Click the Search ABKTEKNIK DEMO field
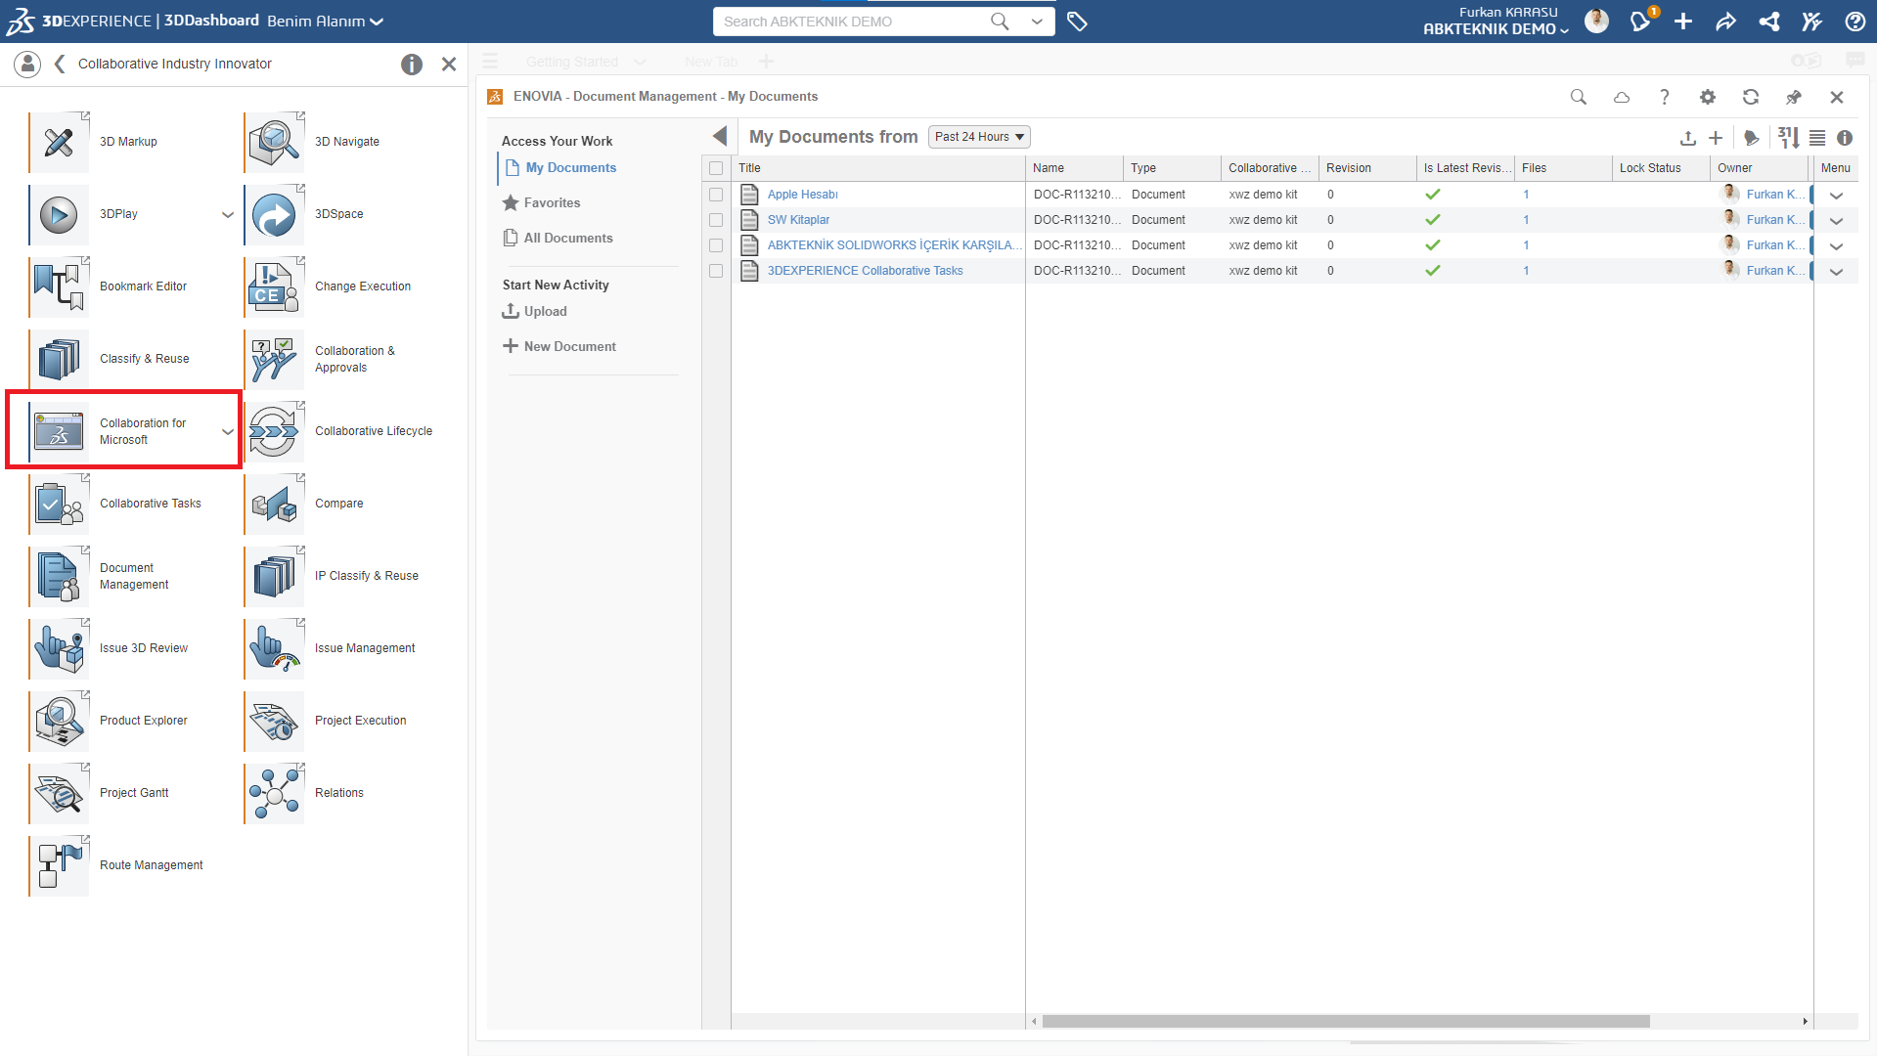The width and height of the screenshot is (1877, 1056). (x=851, y=22)
